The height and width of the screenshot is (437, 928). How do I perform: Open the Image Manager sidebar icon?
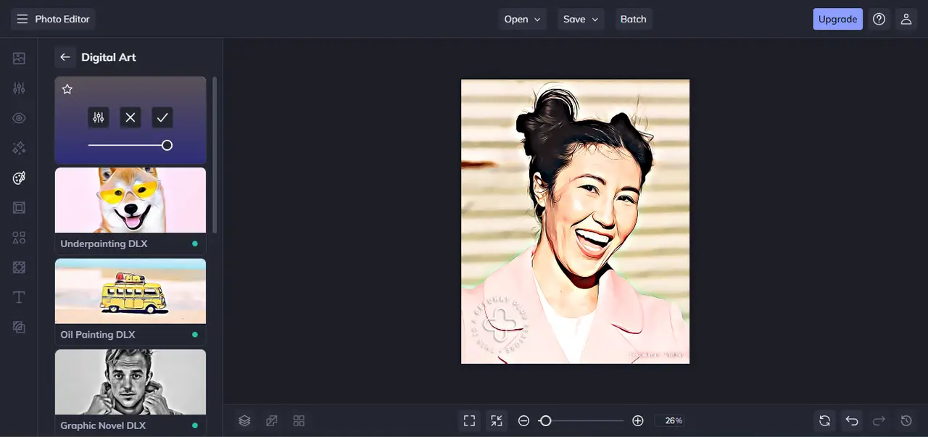coord(19,58)
